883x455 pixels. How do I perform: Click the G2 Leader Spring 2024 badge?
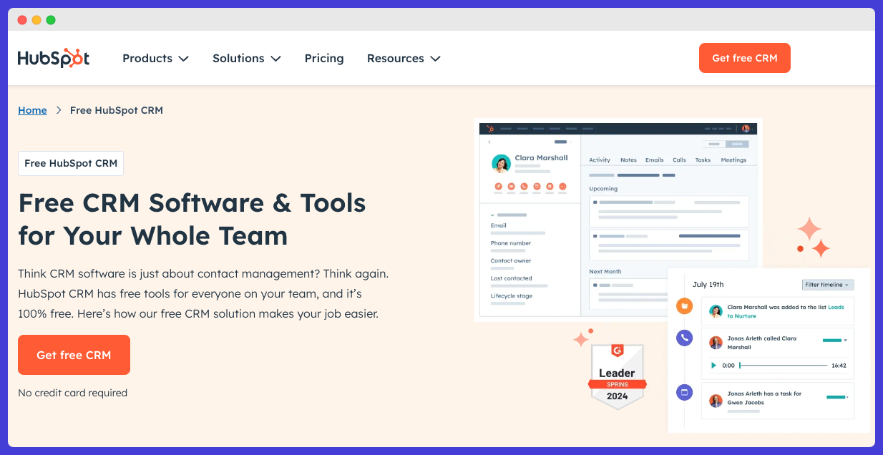click(617, 376)
